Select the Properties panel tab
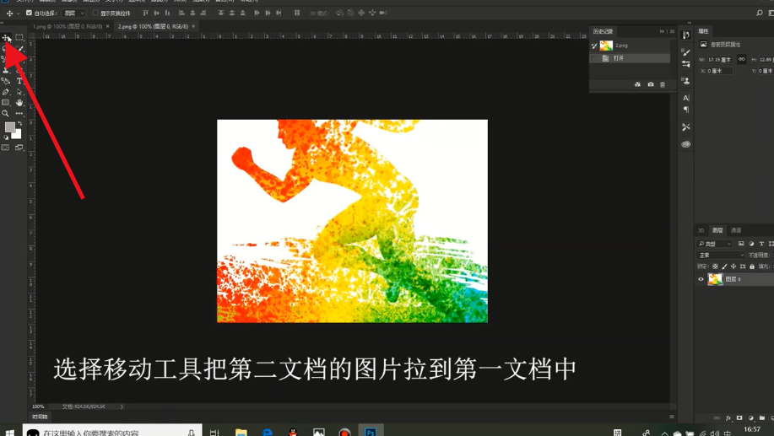Viewport: 774px width, 436px height. tap(703, 31)
